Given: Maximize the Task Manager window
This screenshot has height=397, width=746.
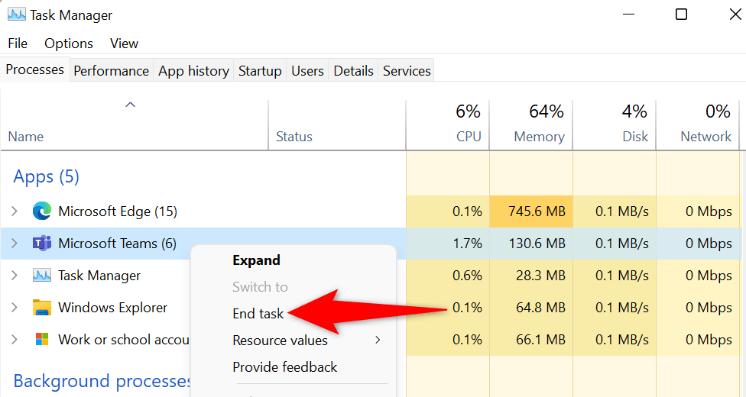Looking at the screenshot, I should coord(681,15).
